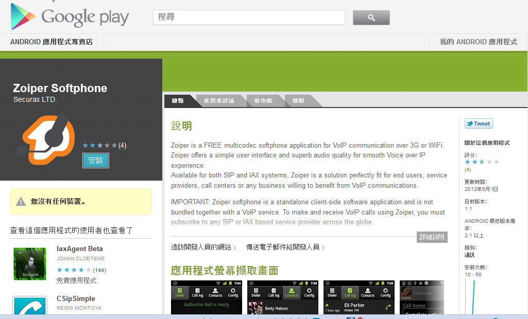Click the 免費應用程式 label under IaxAgent
The height and width of the screenshot is (319, 528).
click(76, 280)
